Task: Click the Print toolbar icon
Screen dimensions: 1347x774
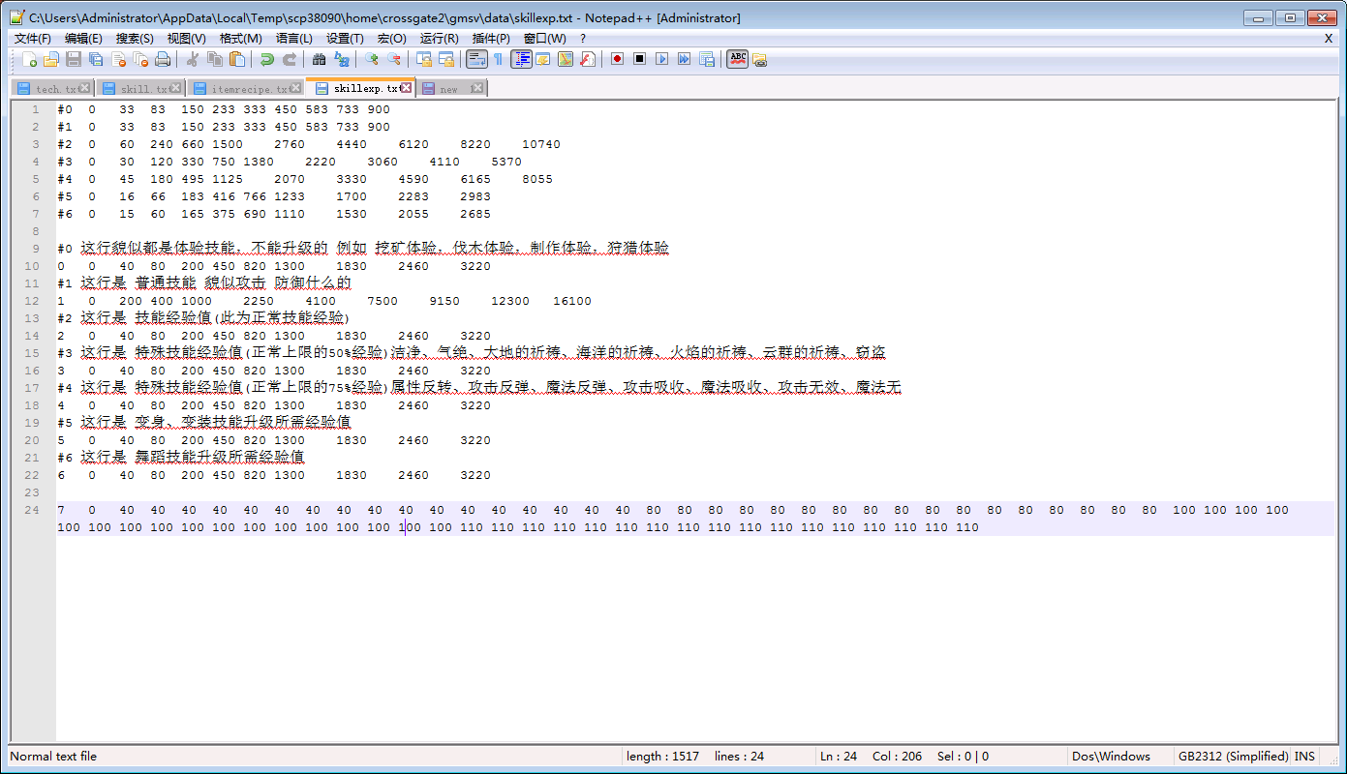Action: (163, 60)
